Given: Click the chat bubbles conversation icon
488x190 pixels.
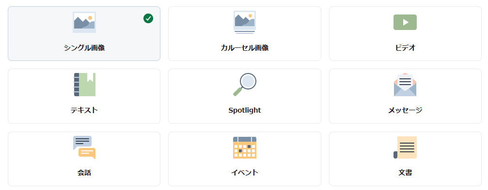Looking at the screenshot, I should pos(84,147).
